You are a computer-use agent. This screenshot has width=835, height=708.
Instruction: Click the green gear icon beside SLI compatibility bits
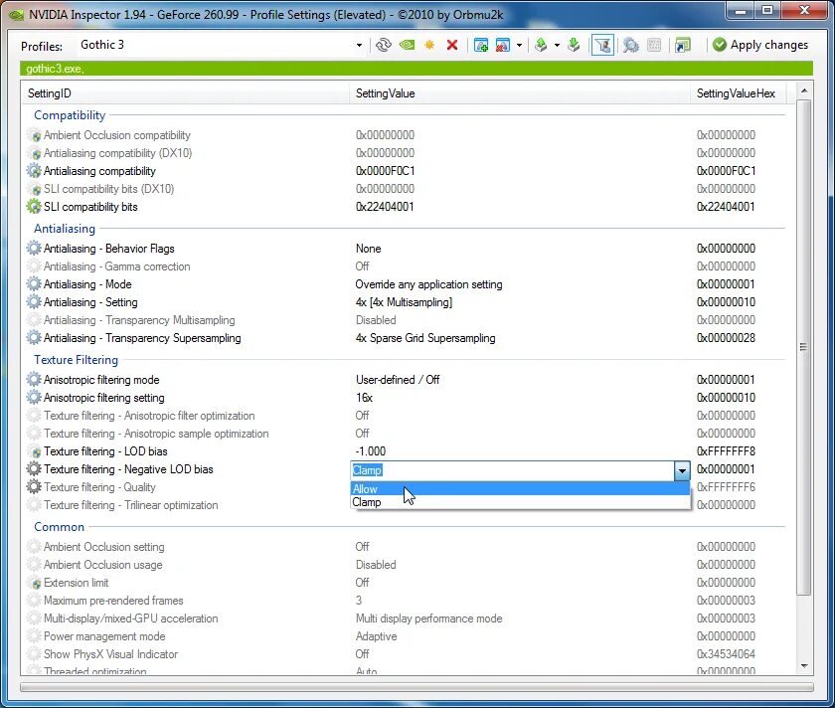(34, 207)
